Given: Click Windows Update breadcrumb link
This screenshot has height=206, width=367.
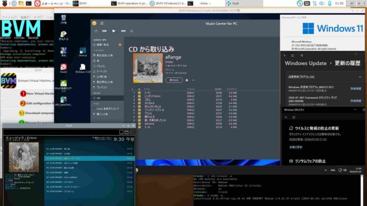Looking at the screenshot, I should 306,64.
